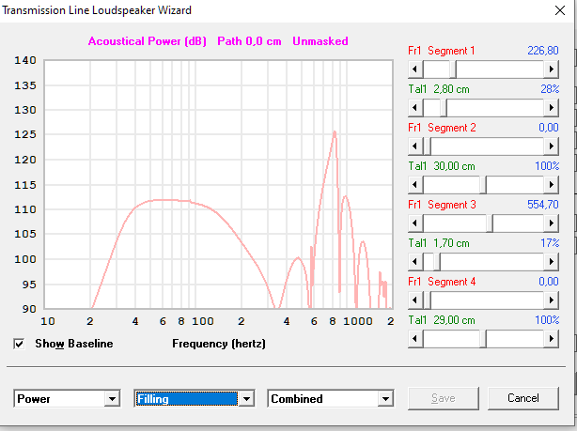The width and height of the screenshot is (577, 431).
Task: Click the Fr1 Segment 4 label
Action: [442, 282]
